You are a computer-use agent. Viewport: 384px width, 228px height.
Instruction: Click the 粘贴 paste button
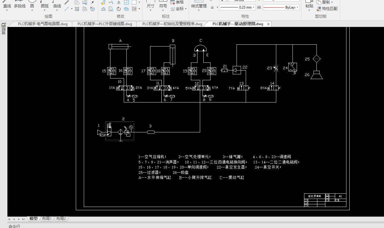click(309, 4)
